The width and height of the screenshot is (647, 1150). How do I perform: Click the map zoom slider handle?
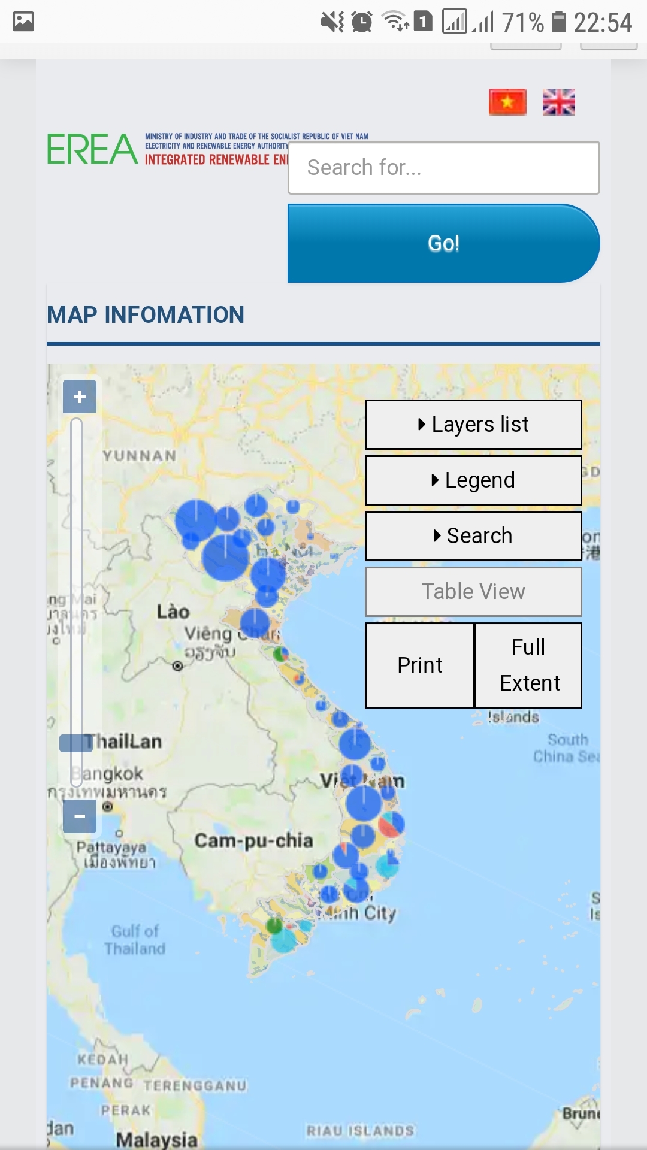(76, 743)
